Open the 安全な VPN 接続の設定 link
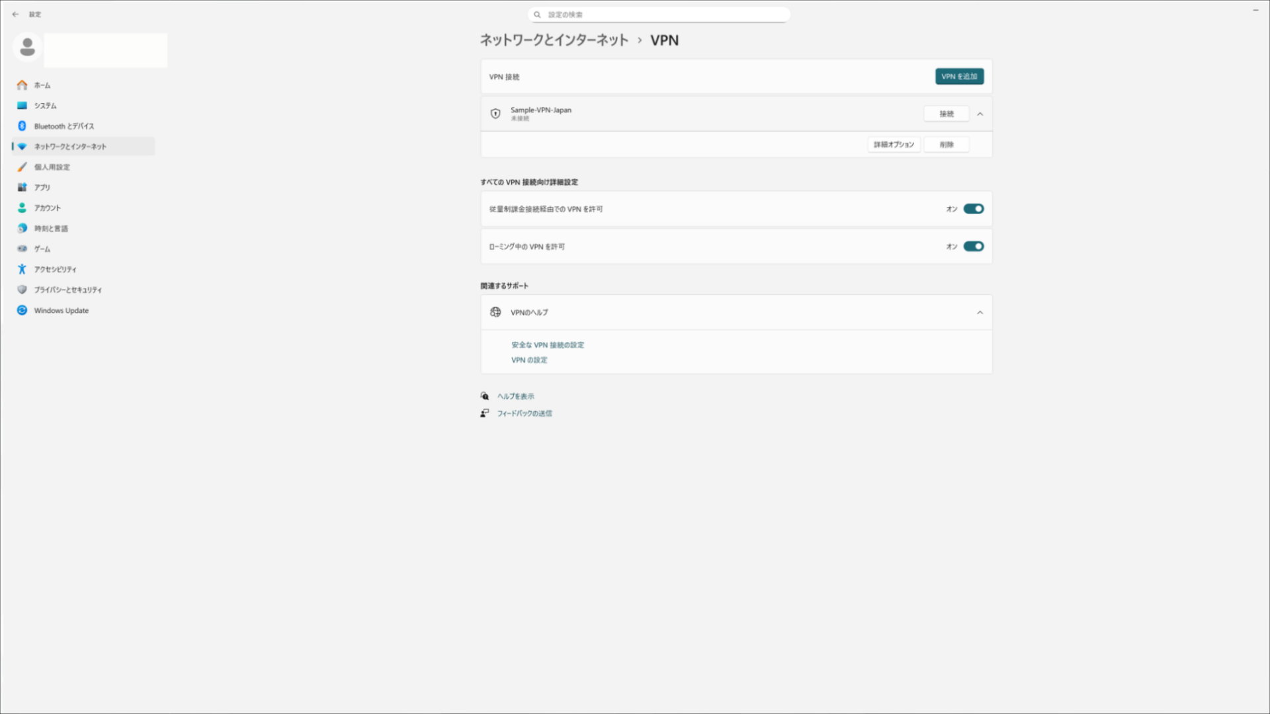The image size is (1270, 714). [x=547, y=345]
